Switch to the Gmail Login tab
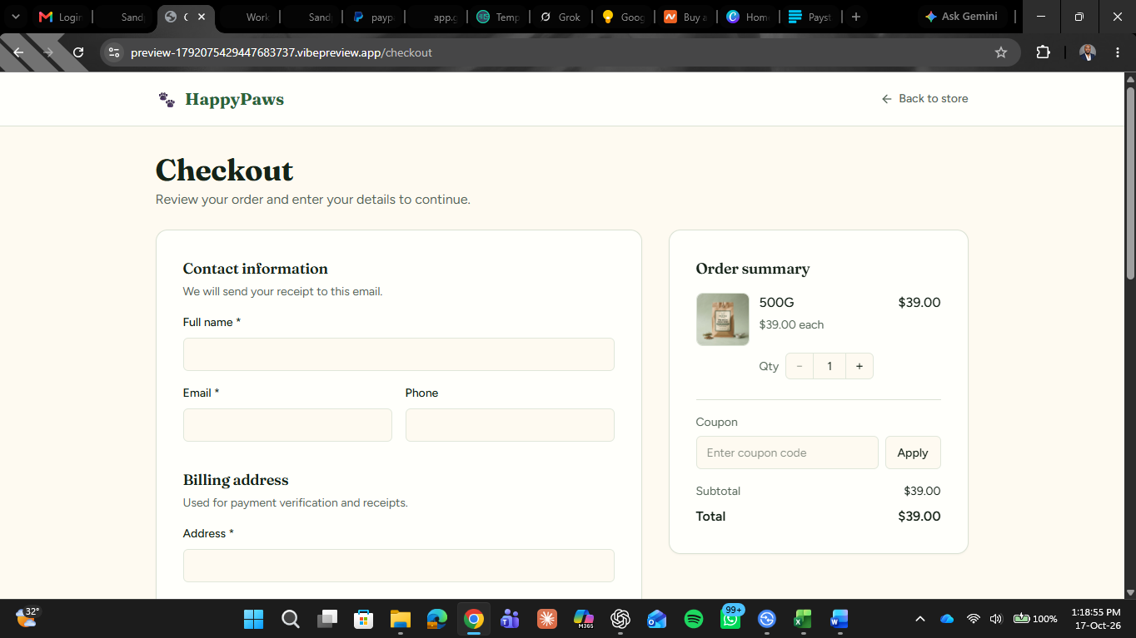Screen dimensions: 1136x638 pyautogui.click(x=60, y=17)
